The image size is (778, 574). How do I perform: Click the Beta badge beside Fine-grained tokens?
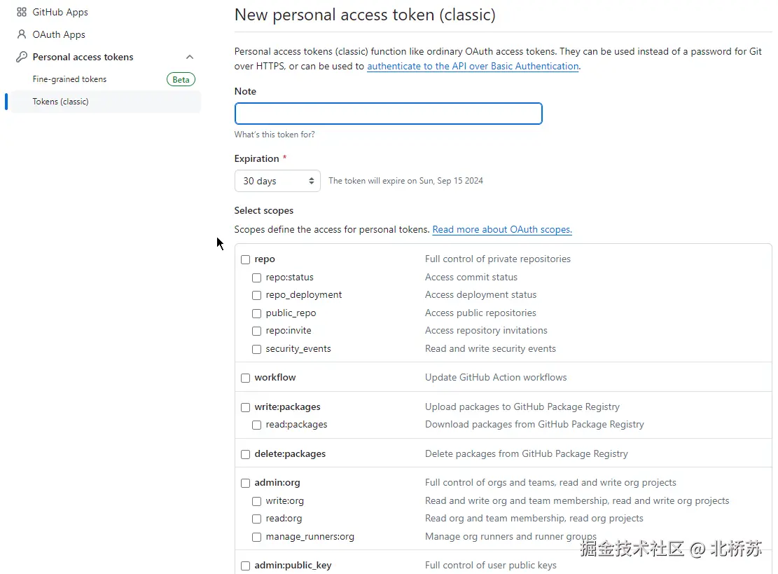coord(181,79)
